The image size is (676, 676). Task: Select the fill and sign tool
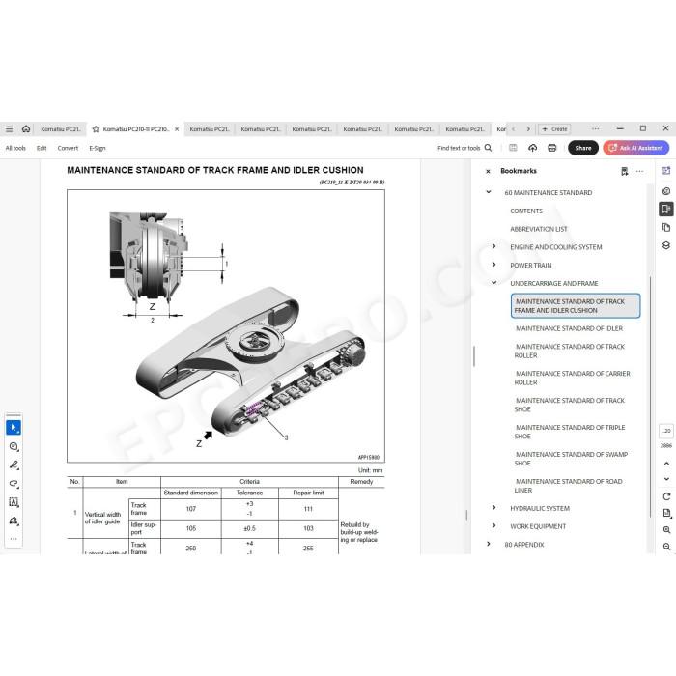(14, 521)
